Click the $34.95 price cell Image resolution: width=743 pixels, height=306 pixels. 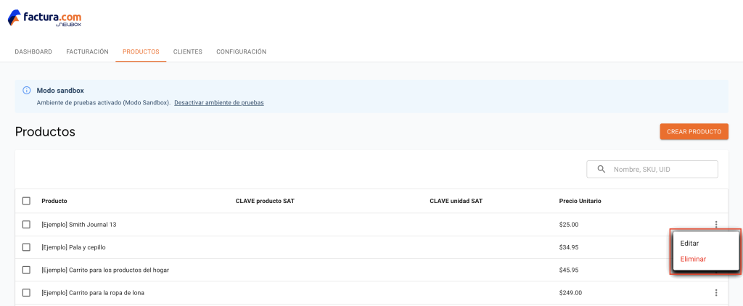(x=569, y=247)
